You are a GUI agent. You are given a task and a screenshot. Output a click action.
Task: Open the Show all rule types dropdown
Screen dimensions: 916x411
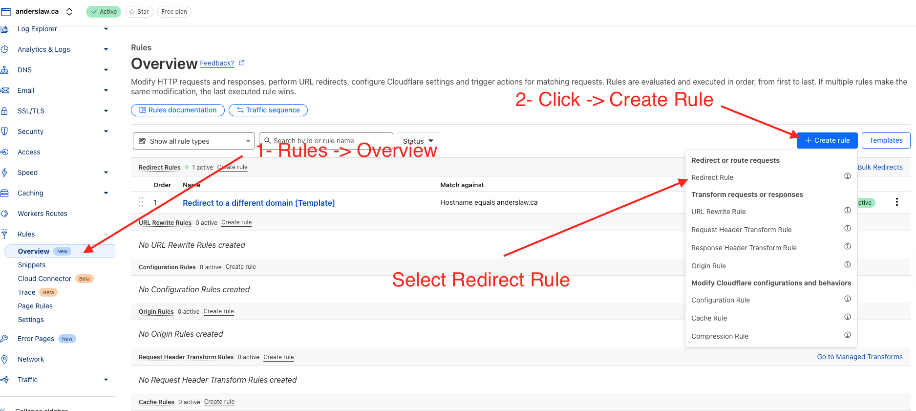point(193,141)
